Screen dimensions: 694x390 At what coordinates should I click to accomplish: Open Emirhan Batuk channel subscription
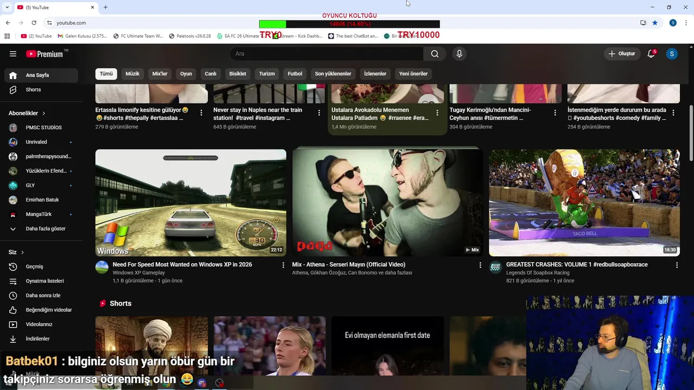pyautogui.click(x=41, y=200)
